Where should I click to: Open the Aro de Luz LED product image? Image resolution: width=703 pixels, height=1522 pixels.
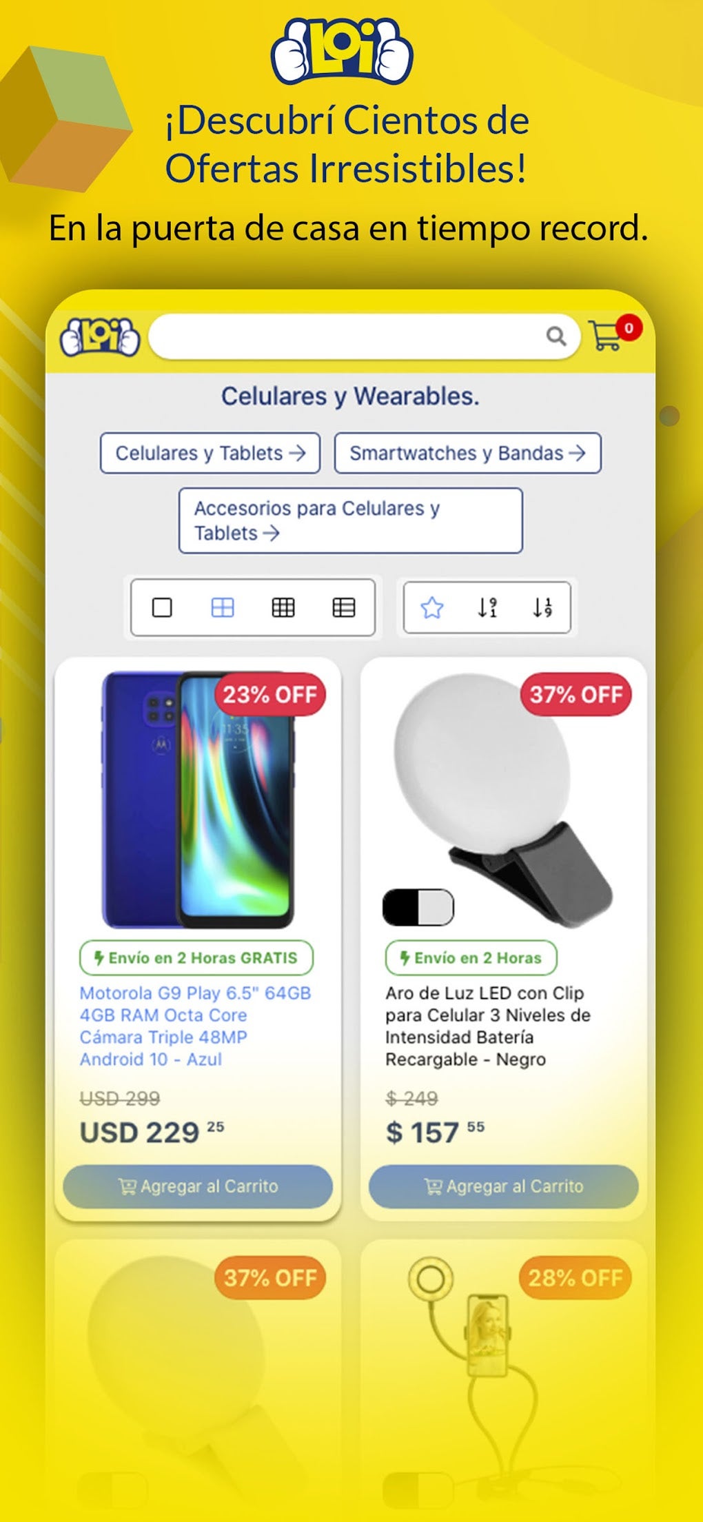tap(503, 800)
